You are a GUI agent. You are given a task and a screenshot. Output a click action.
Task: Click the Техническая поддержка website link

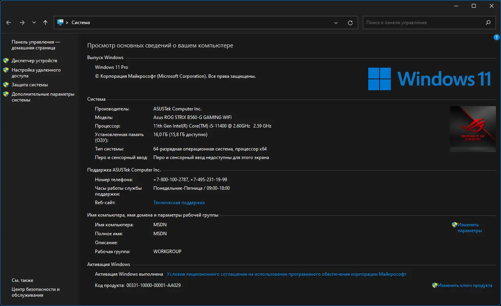pos(179,203)
